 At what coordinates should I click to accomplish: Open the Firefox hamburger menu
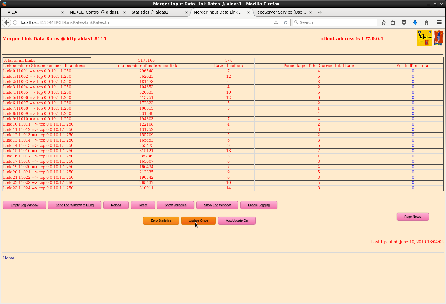[439, 22]
